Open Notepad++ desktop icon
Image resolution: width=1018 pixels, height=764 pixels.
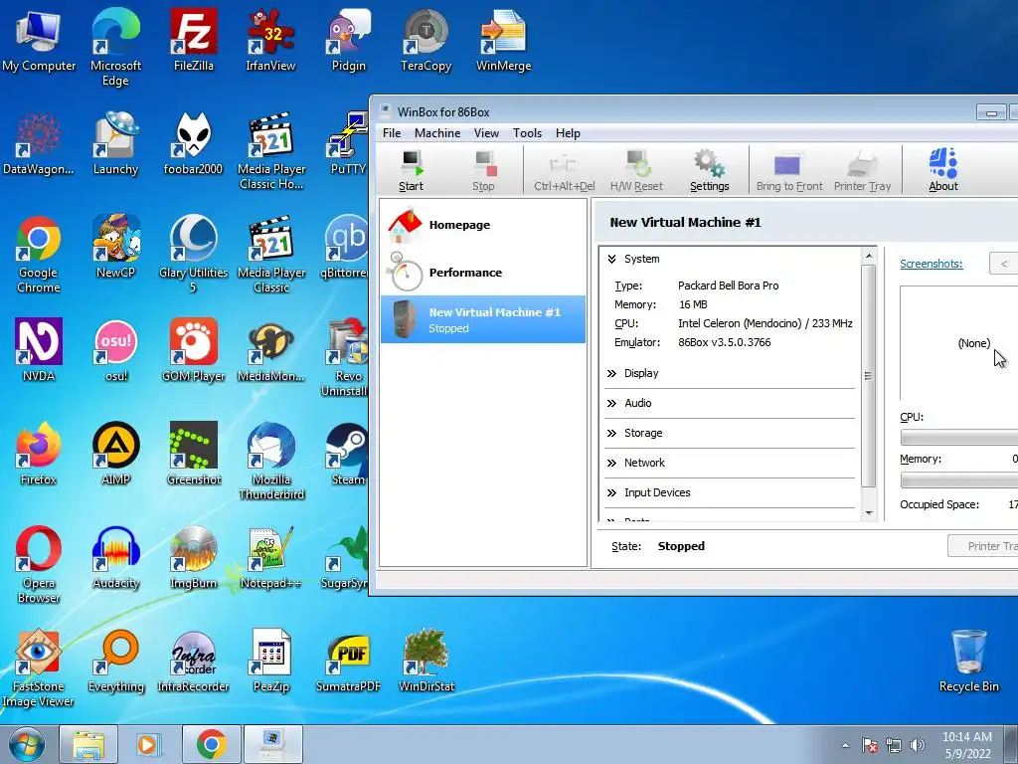[271, 557]
